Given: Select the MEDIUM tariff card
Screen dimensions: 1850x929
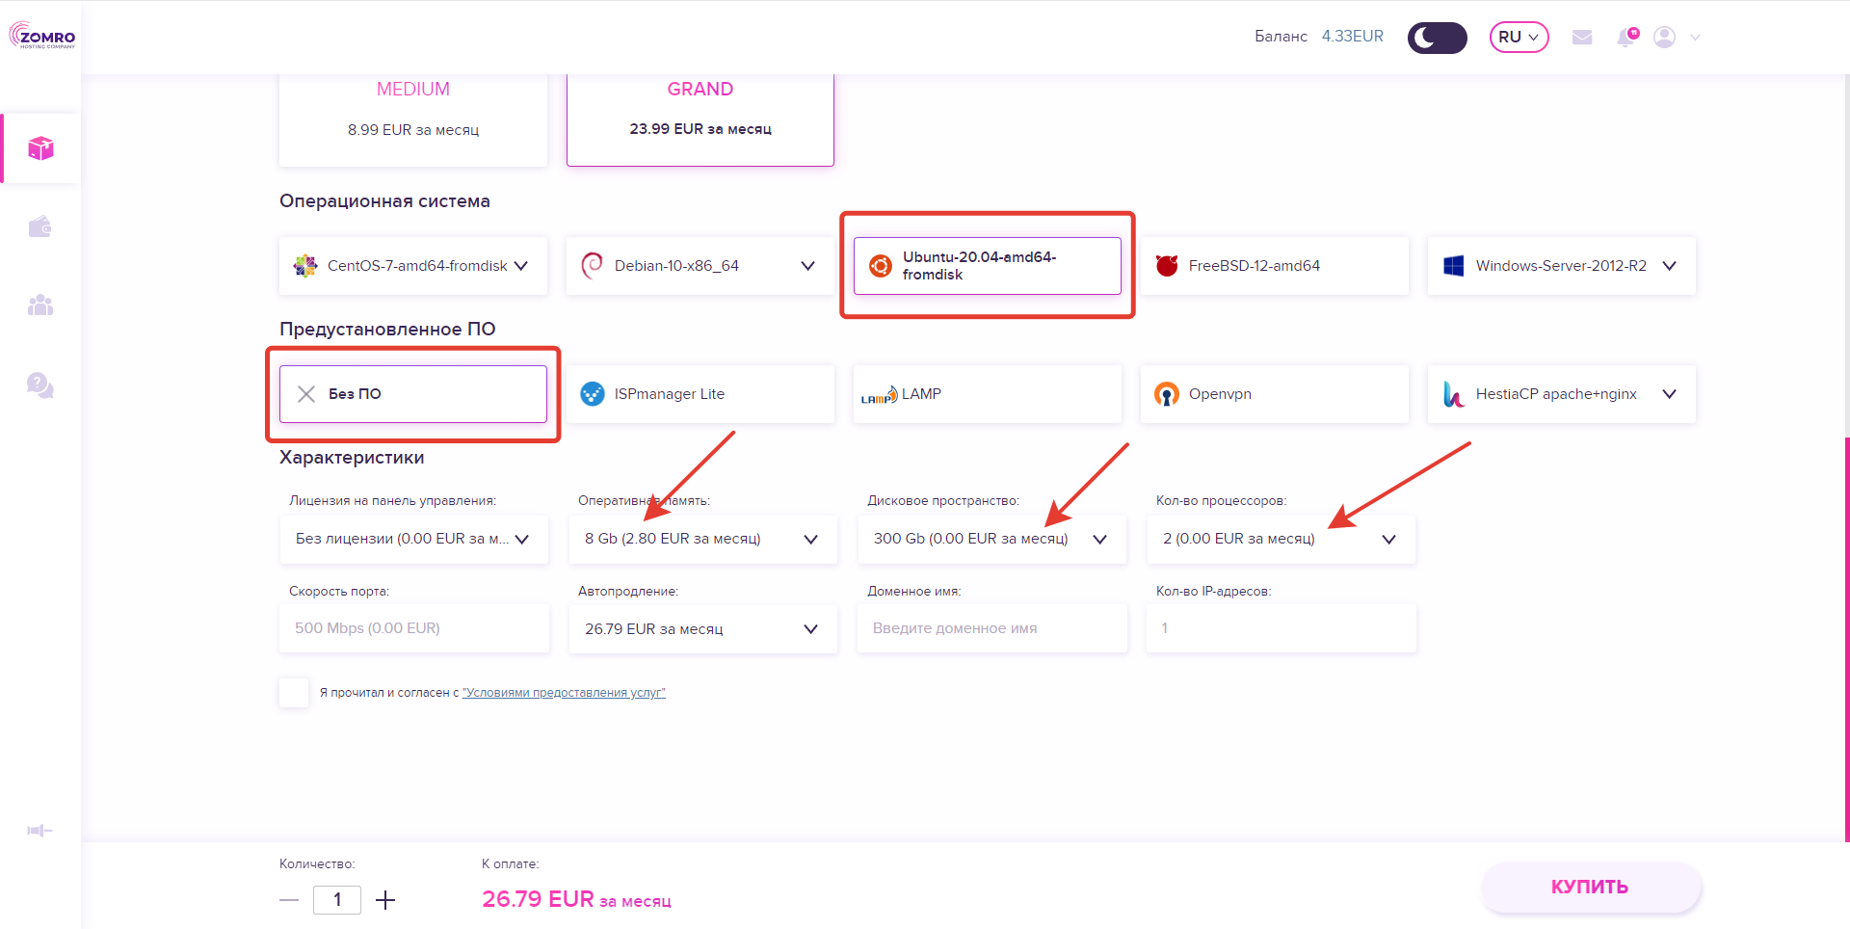Looking at the screenshot, I should [413, 119].
